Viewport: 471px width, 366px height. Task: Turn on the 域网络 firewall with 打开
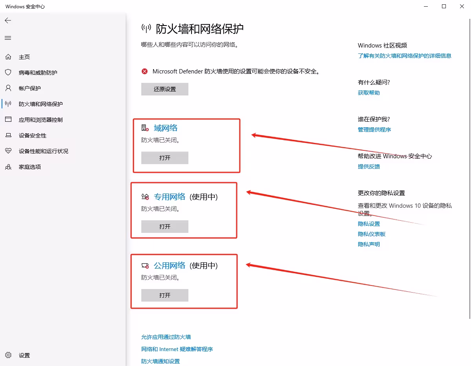pos(165,158)
